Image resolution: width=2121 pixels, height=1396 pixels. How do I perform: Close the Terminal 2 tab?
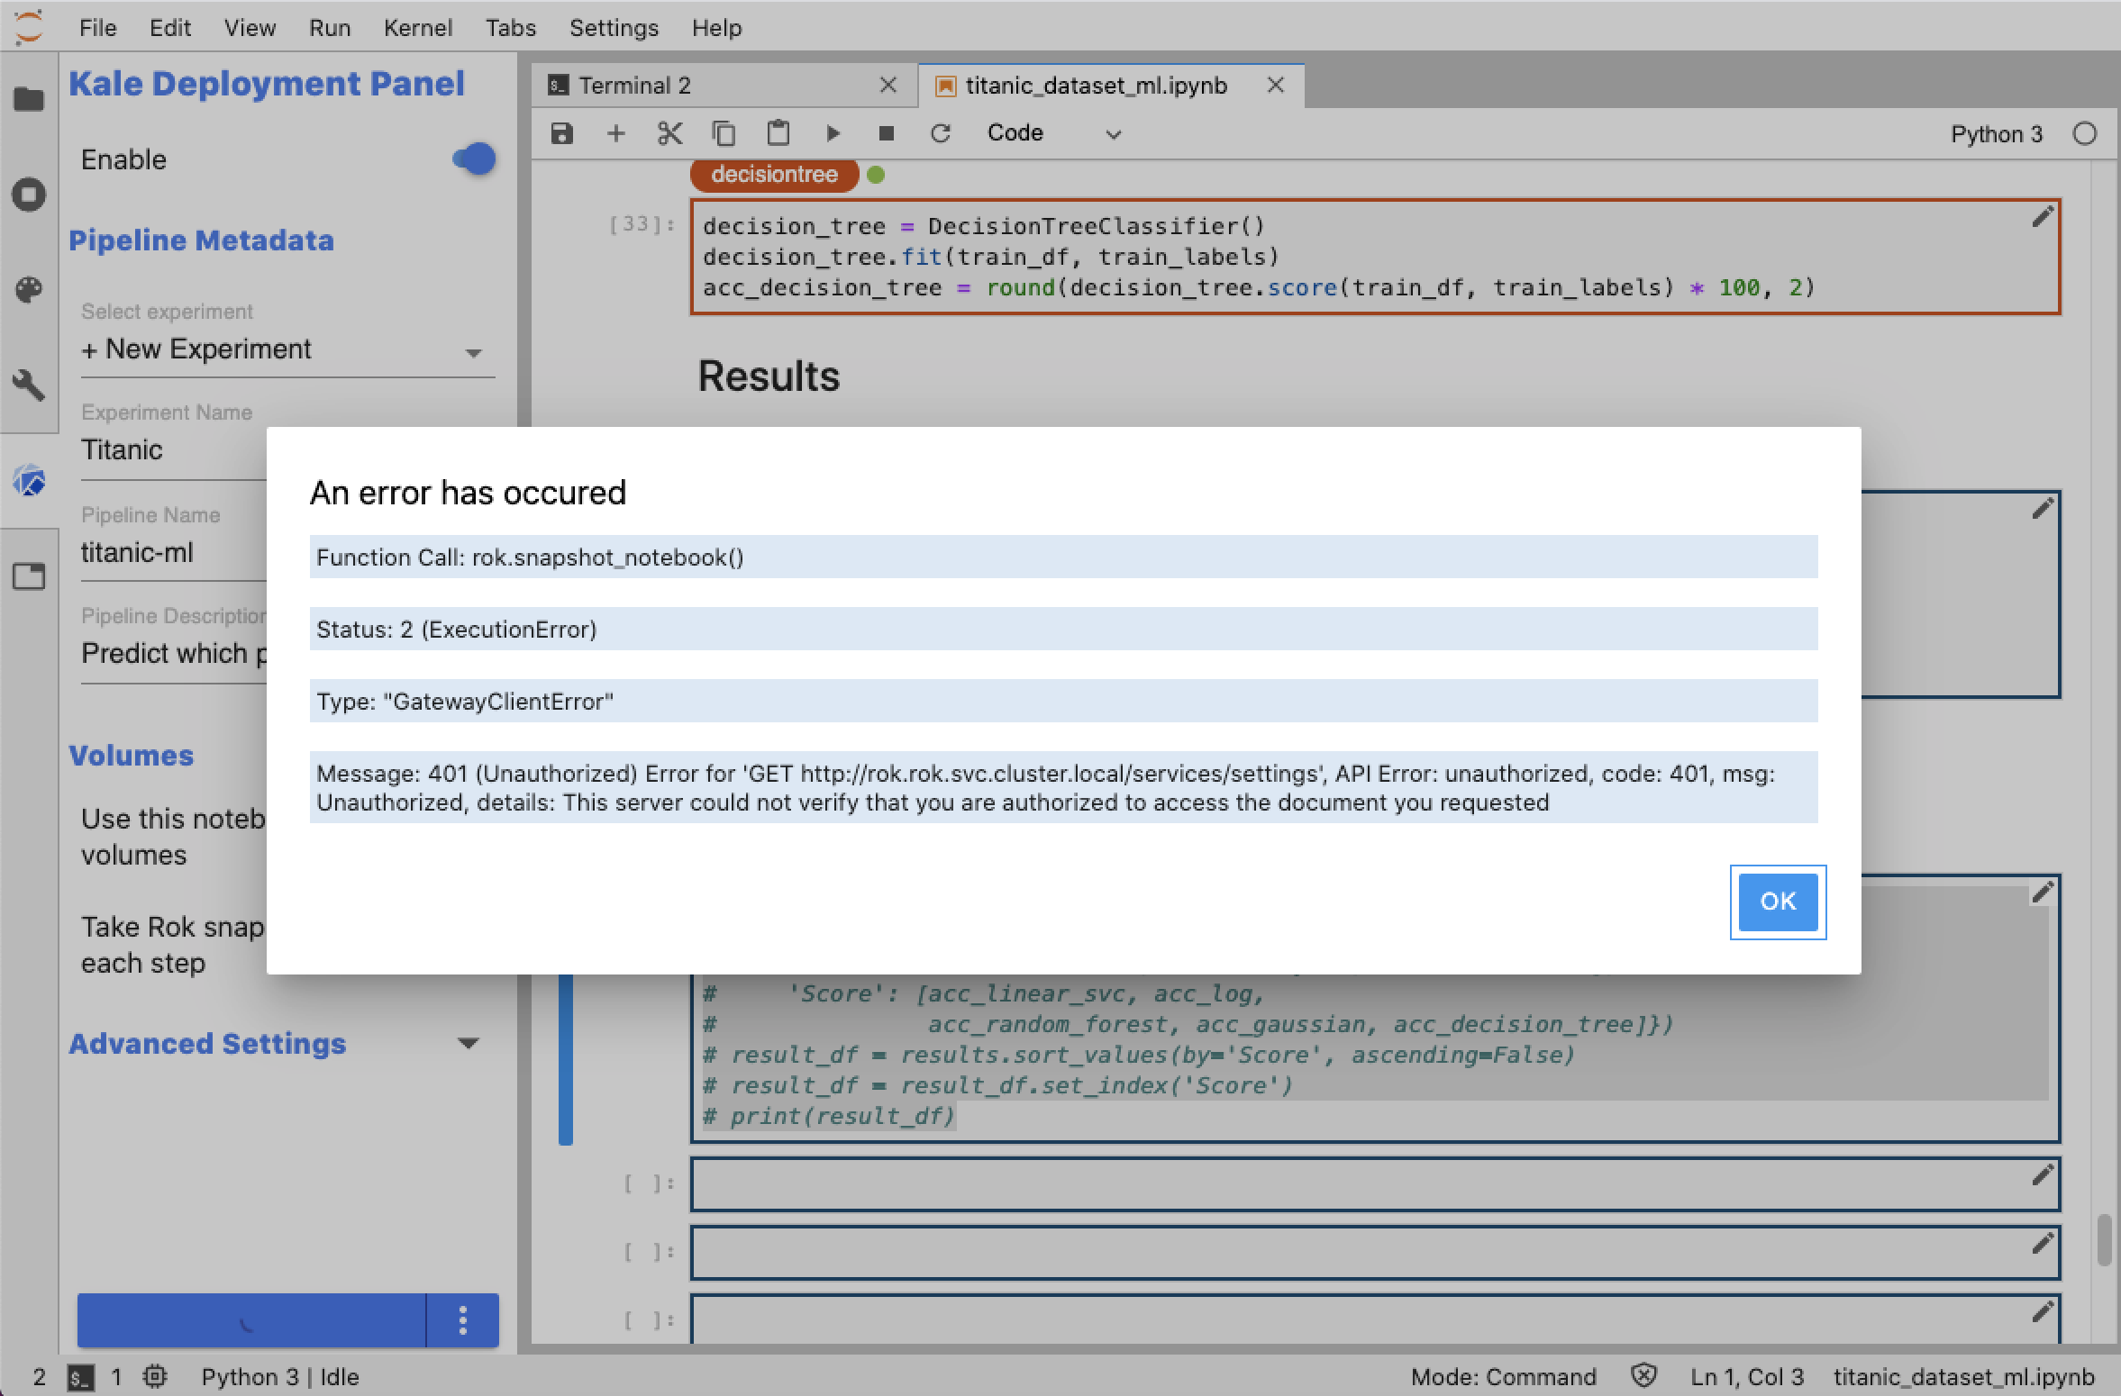pyautogui.click(x=888, y=85)
